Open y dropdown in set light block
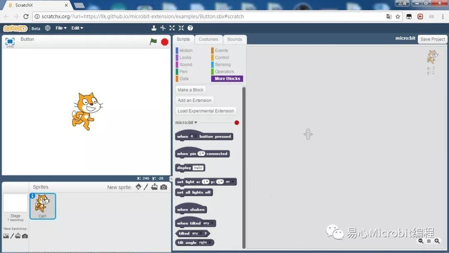 click(220, 182)
